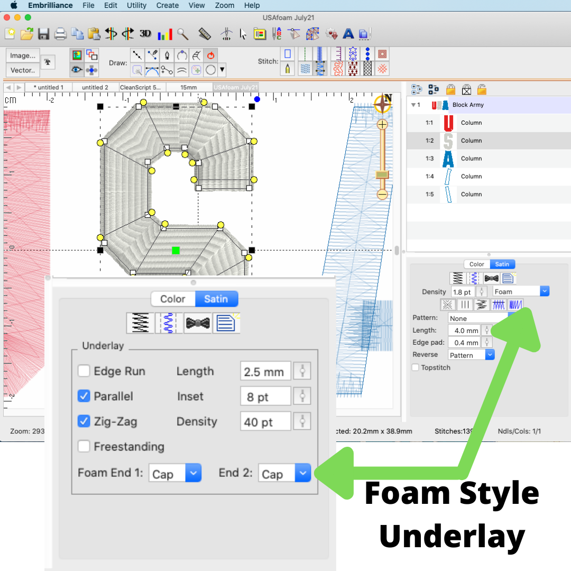This screenshot has width=571, height=571.
Task: Open the Foam satin style dropdown
Action: point(521,292)
